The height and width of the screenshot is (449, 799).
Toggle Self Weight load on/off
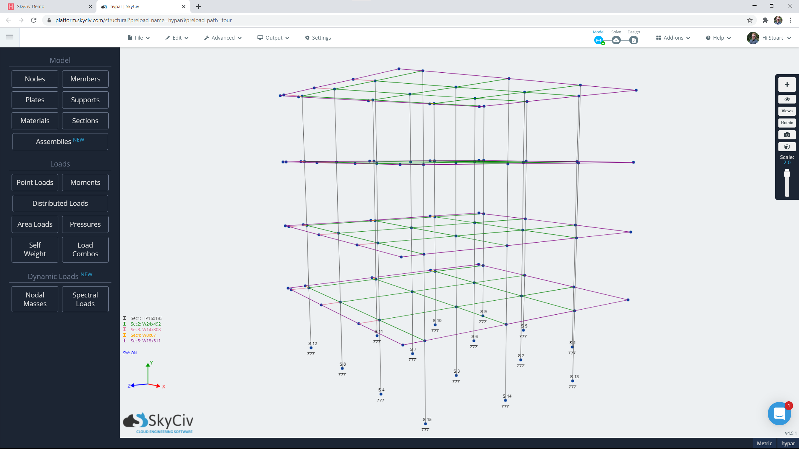point(35,249)
